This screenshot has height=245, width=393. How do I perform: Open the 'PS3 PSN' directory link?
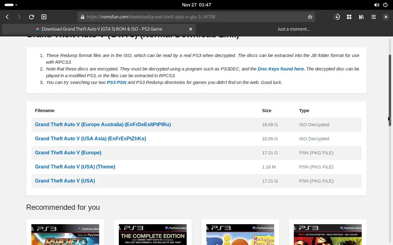pos(116,82)
